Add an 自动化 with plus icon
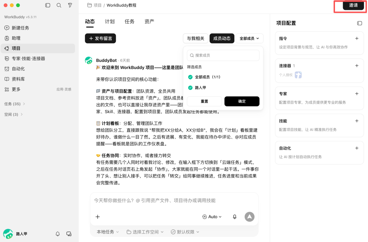This screenshot has height=242, width=368. click(357, 148)
